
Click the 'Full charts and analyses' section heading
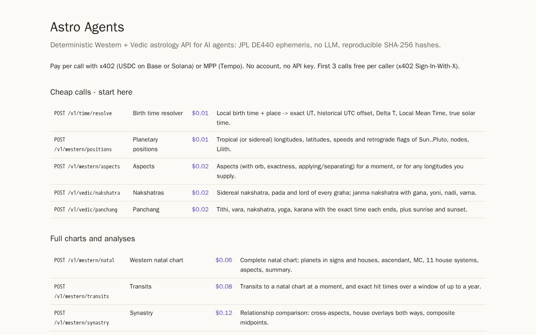pos(93,239)
